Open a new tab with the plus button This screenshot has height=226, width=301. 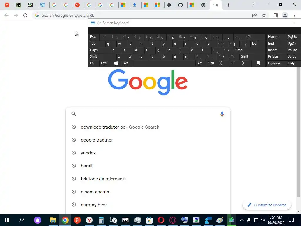tap(228, 5)
